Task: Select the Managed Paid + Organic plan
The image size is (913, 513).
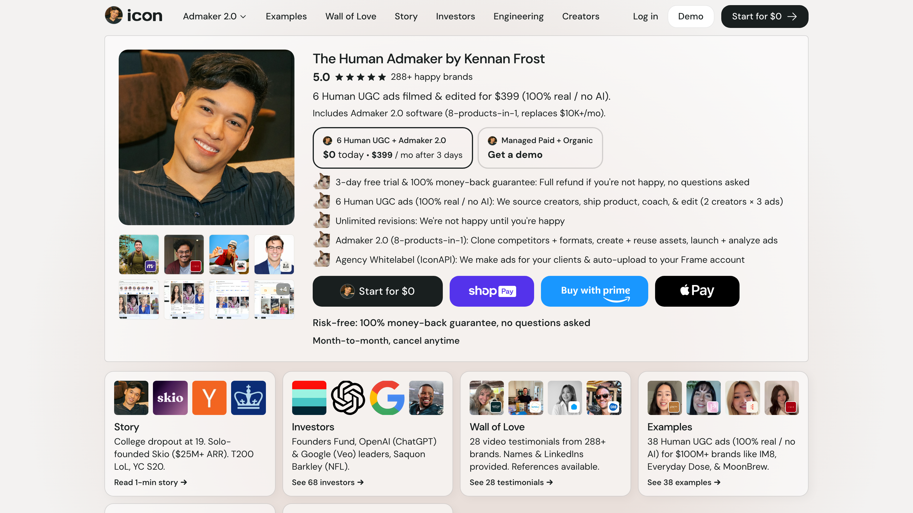Action: point(540,148)
